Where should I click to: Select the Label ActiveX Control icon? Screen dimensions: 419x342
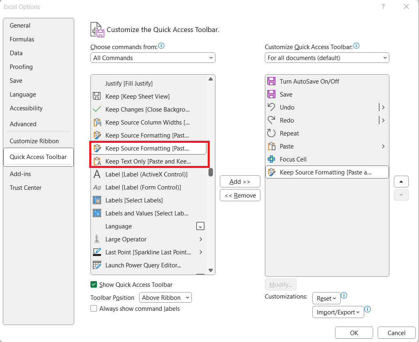(97, 174)
